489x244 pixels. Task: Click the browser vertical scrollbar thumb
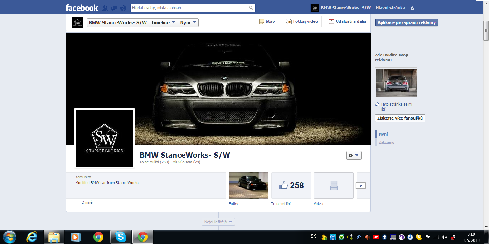pyautogui.click(x=486, y=31)
